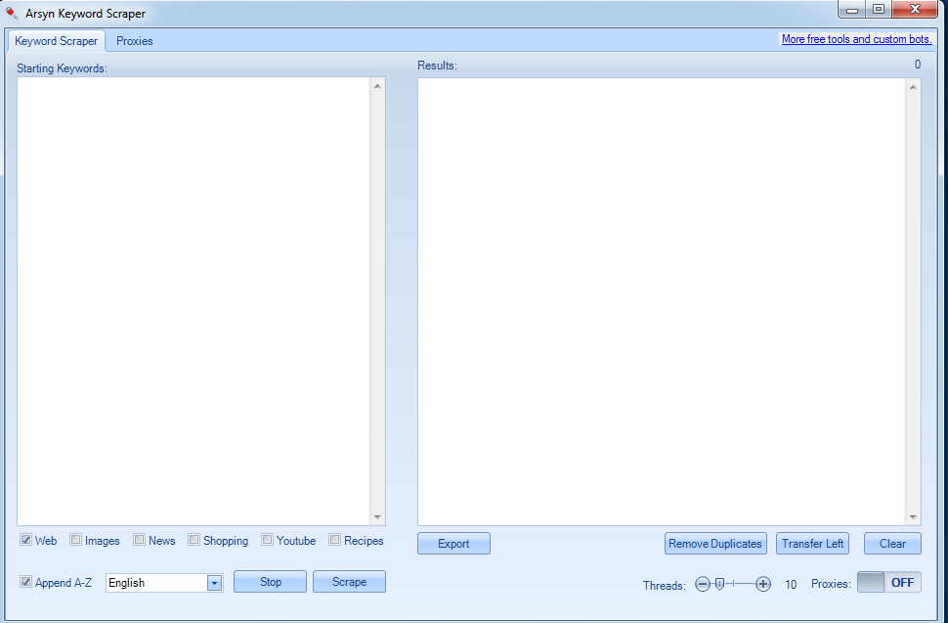This screenshot has width=948, height=623.
Task: Tick the Shopping checkbox
Action: pyautogui.click(x=194, y=540)
